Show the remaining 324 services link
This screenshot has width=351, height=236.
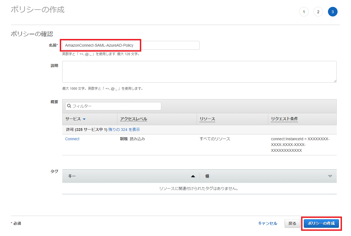(124, 130)
